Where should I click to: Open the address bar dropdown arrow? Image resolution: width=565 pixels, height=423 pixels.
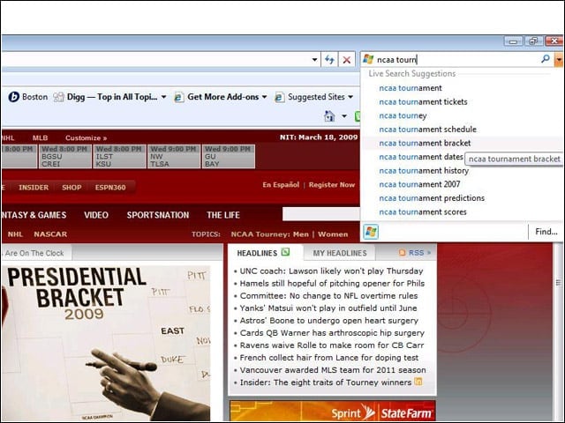coord(314,60)
